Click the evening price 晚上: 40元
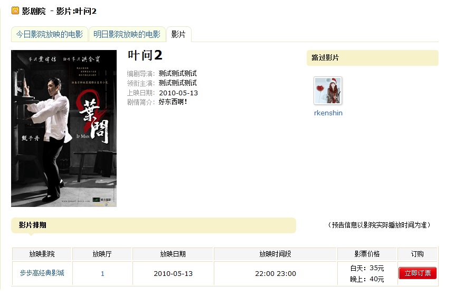464x297 pixels. tap(367, 279)
